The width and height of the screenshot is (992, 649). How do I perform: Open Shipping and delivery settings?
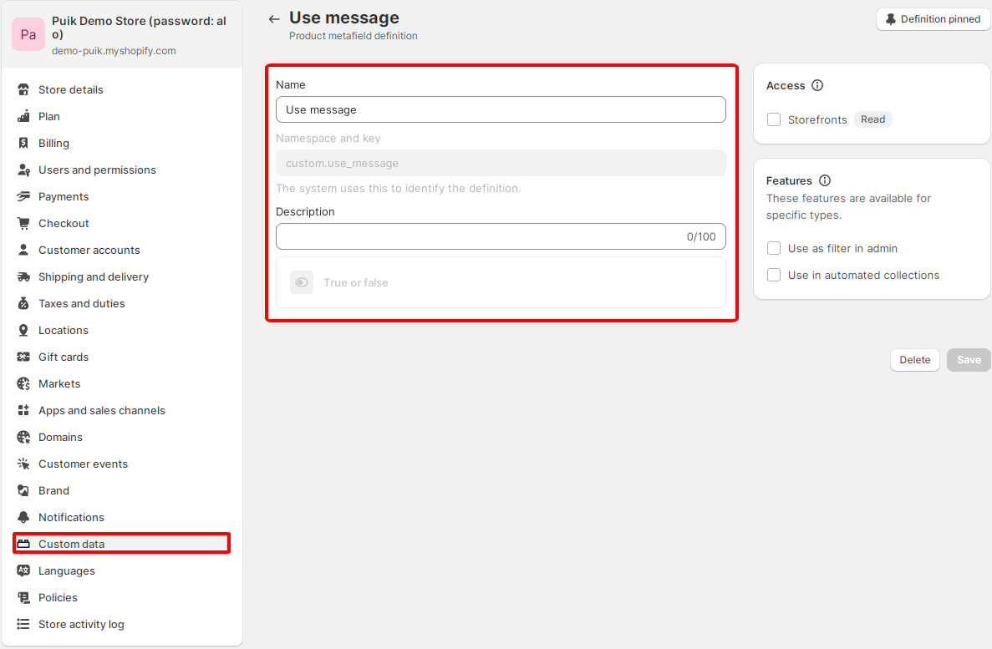(x=94, y=276)
